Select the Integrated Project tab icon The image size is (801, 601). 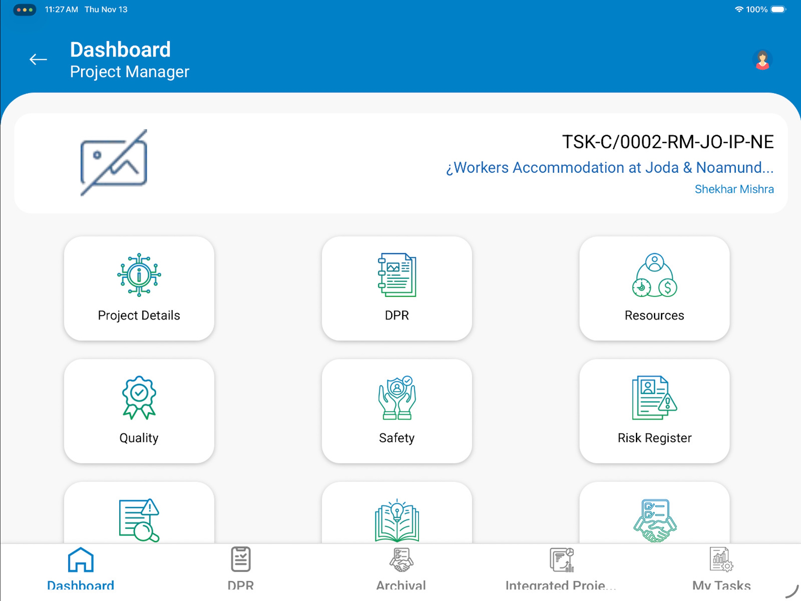[562, 560]
